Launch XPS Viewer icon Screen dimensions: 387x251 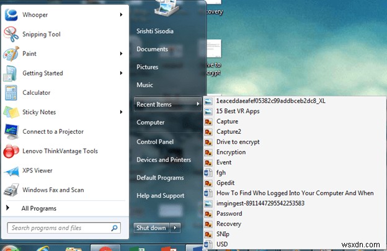12,171
